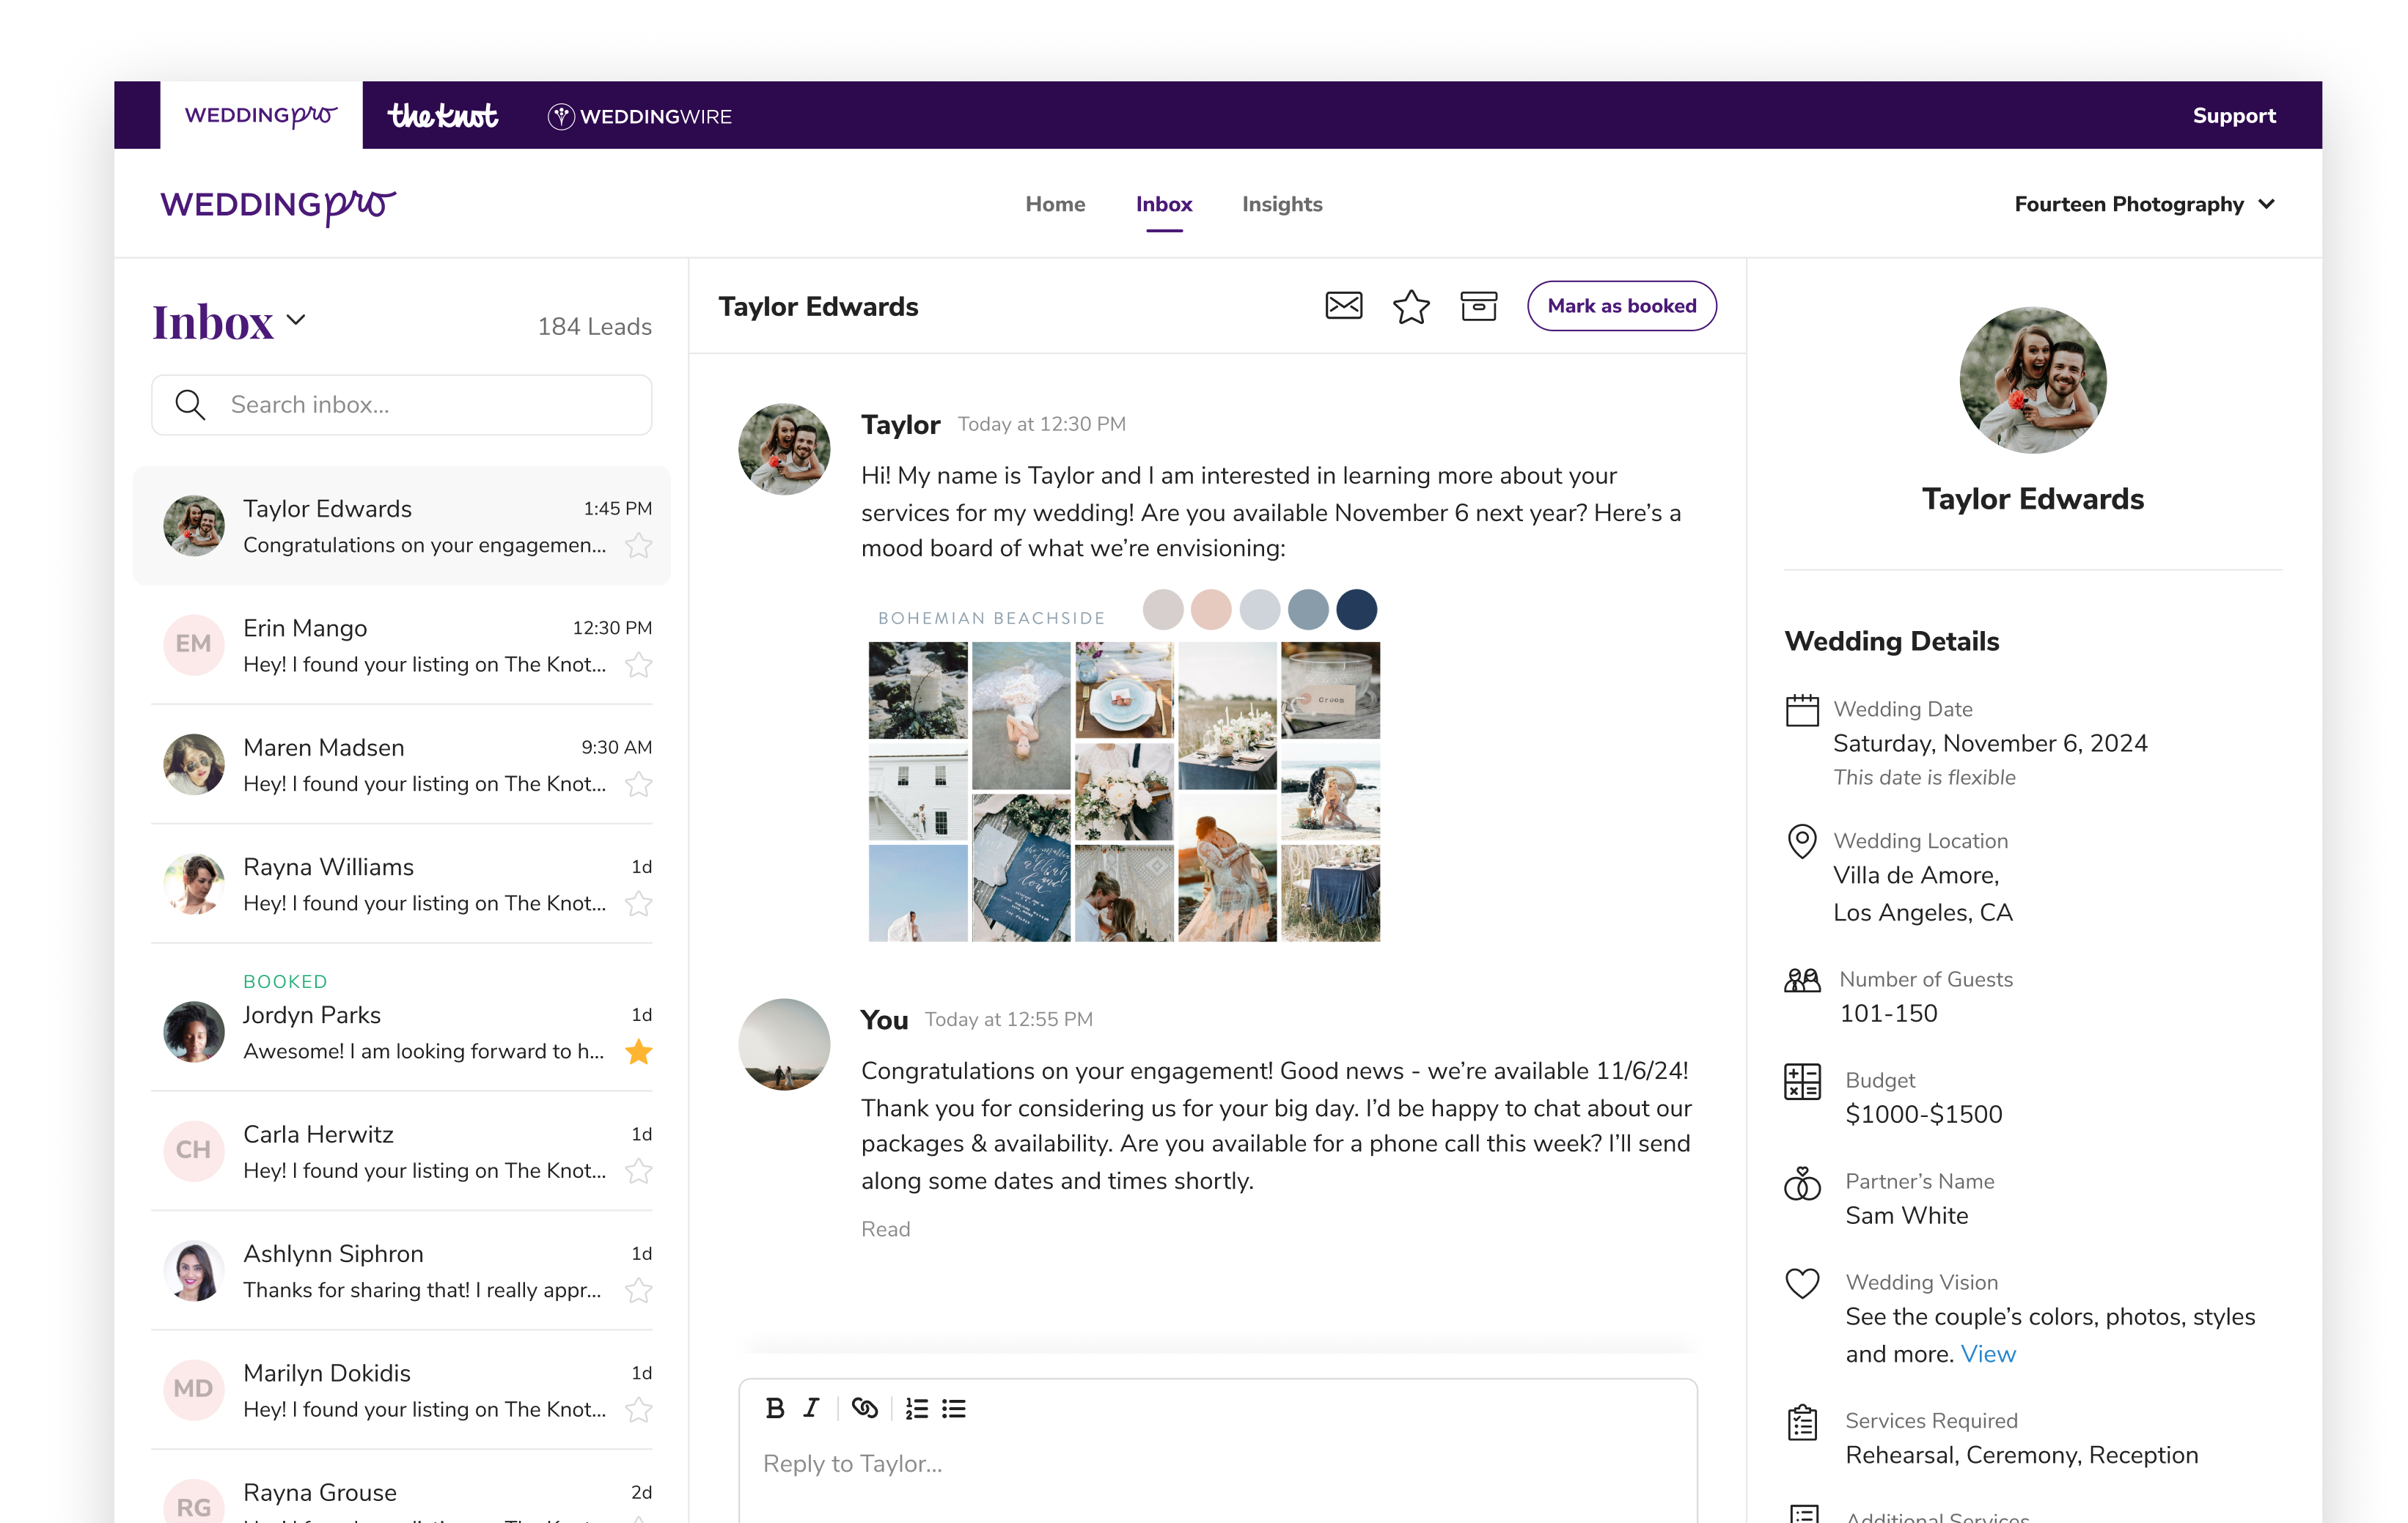Viewport: 2408px width, 1523px height.
Task: Click the mark as unread envelope icon
Action: coord(1343,306)
